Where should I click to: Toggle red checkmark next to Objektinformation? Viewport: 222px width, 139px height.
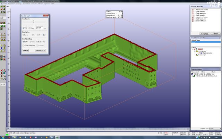pos(199,53)
